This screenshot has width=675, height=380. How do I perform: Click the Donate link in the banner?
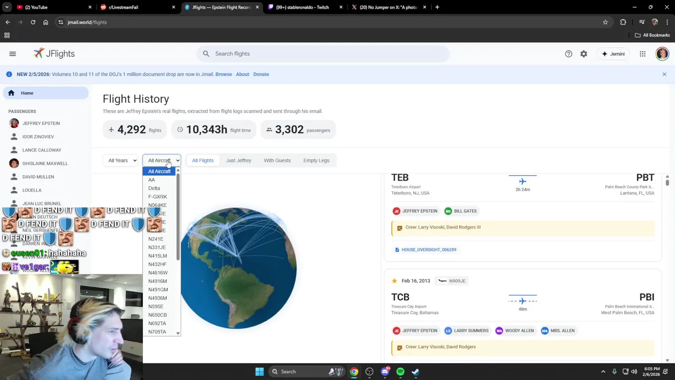click(x=261, y=74)
